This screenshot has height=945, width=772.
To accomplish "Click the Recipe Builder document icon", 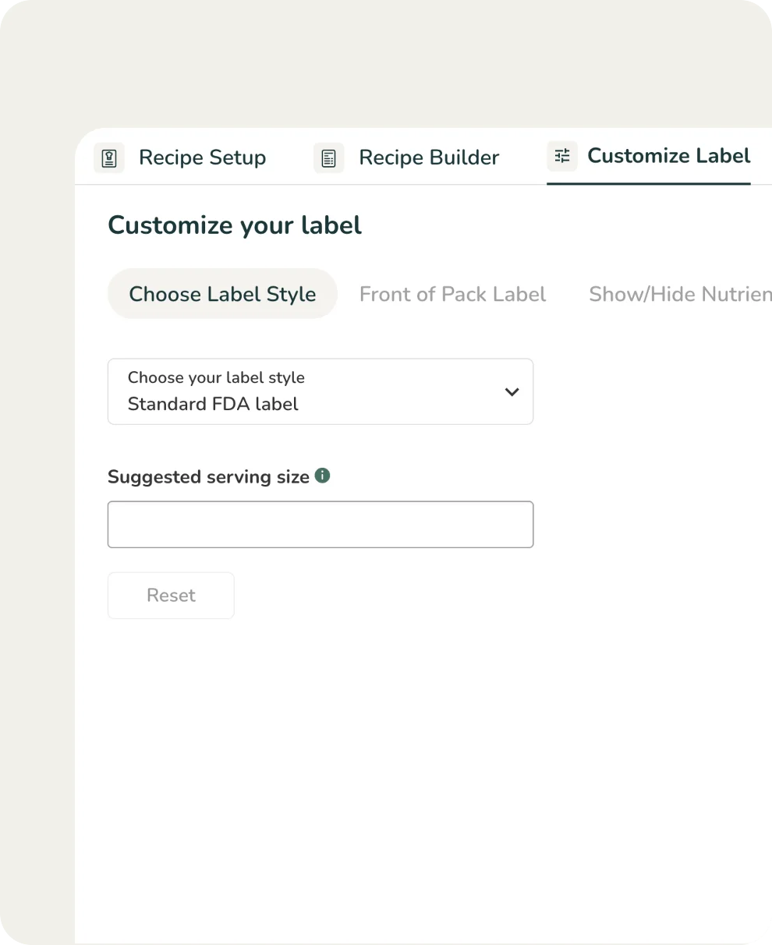I will (328, 158).
